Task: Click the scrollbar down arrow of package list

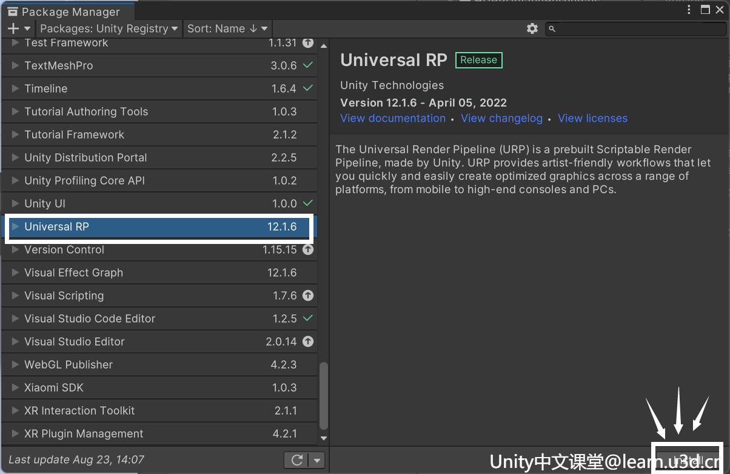Action: click(x=323, y=438)
